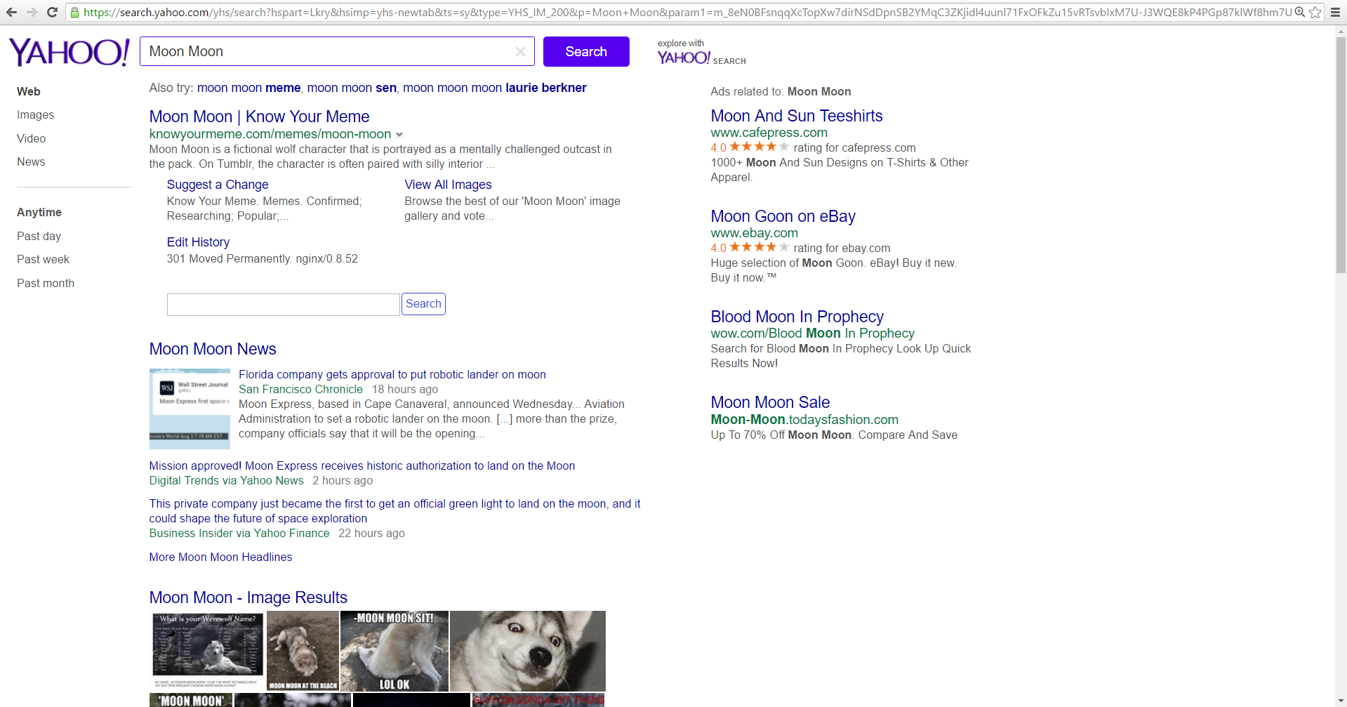The height and width of the screenshot is (707, 1347).
Task: Clear search text with X icon
Action: [520, 51]
